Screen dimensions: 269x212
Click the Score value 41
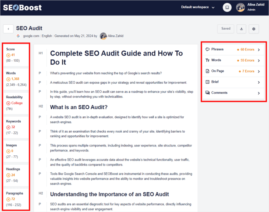(x=13, y=55)
